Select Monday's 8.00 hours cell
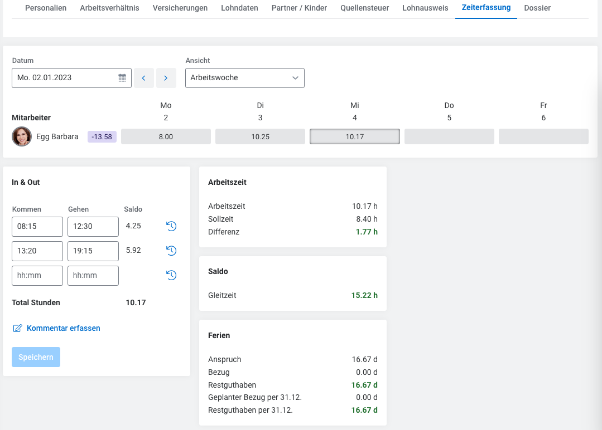 pos(166,136)
